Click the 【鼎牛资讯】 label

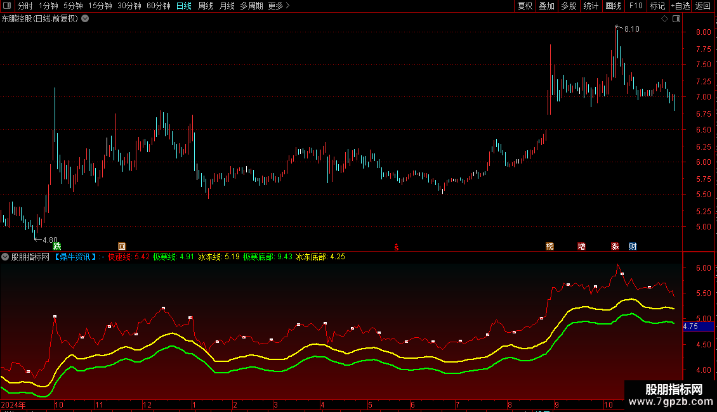pyautogui.click(x=76, y=257)
